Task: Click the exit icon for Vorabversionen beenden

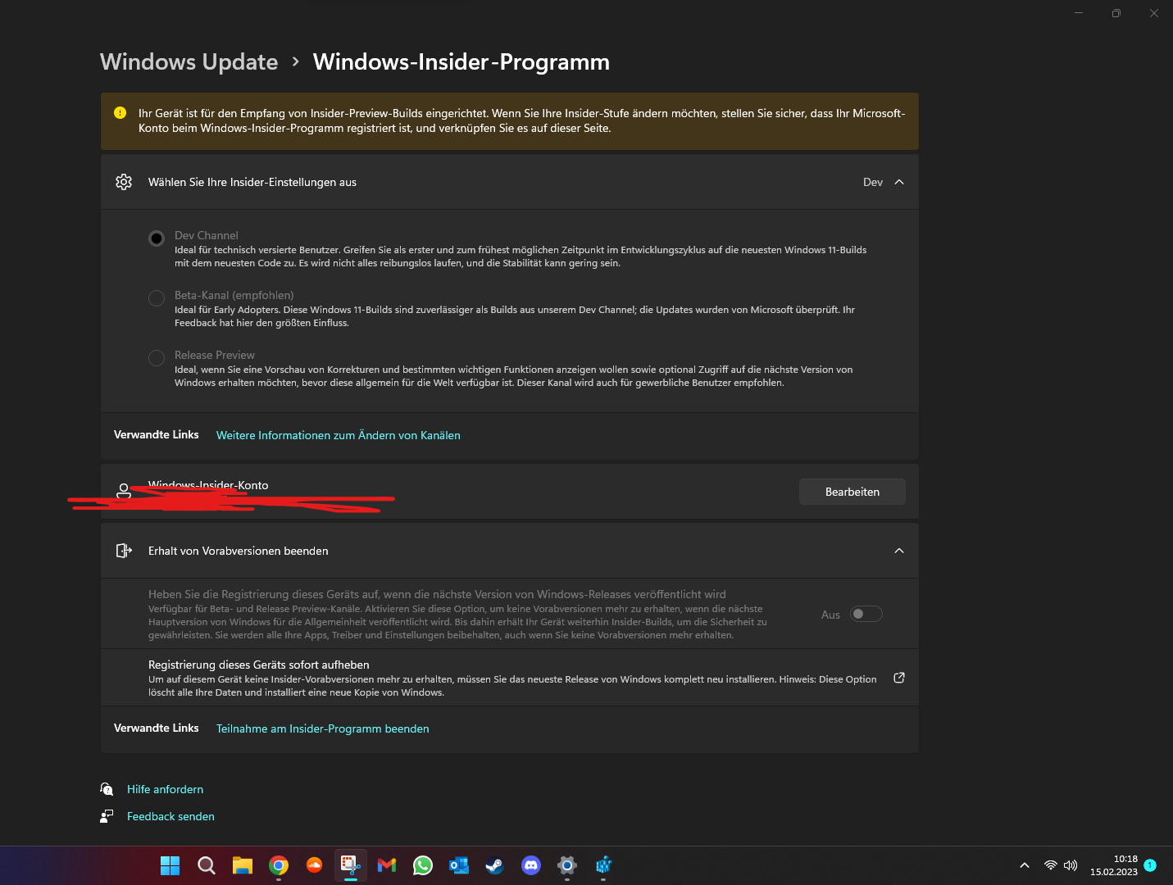Action: click(124, 551)
